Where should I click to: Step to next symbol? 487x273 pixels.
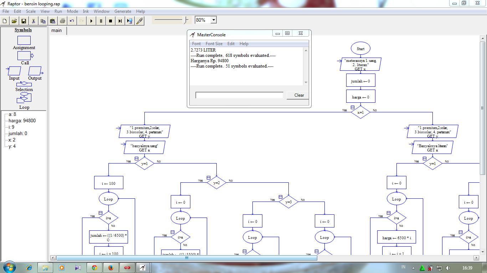(120, 21)
